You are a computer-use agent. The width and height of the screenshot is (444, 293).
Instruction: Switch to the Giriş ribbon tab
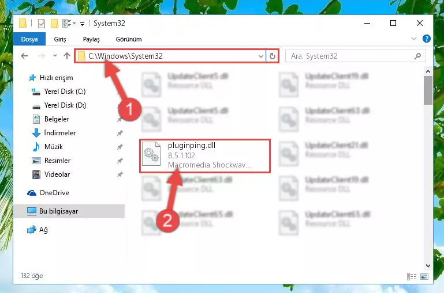click(x=60, y=39)
